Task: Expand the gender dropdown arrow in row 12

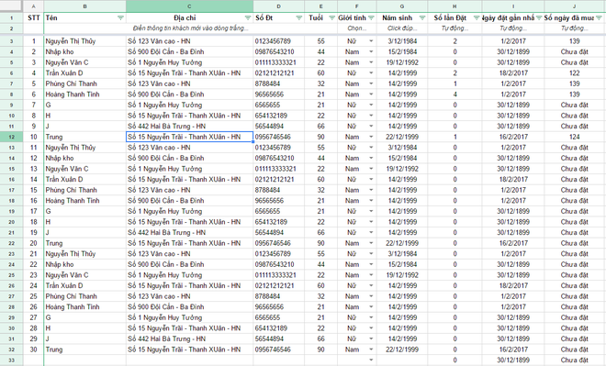Action: click(x=371, y=137)
